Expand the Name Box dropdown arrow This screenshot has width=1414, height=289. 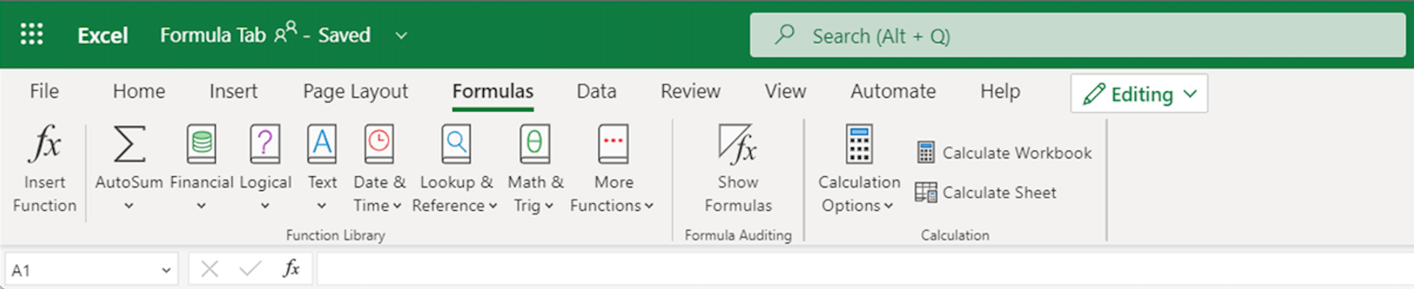coord(166,270)
